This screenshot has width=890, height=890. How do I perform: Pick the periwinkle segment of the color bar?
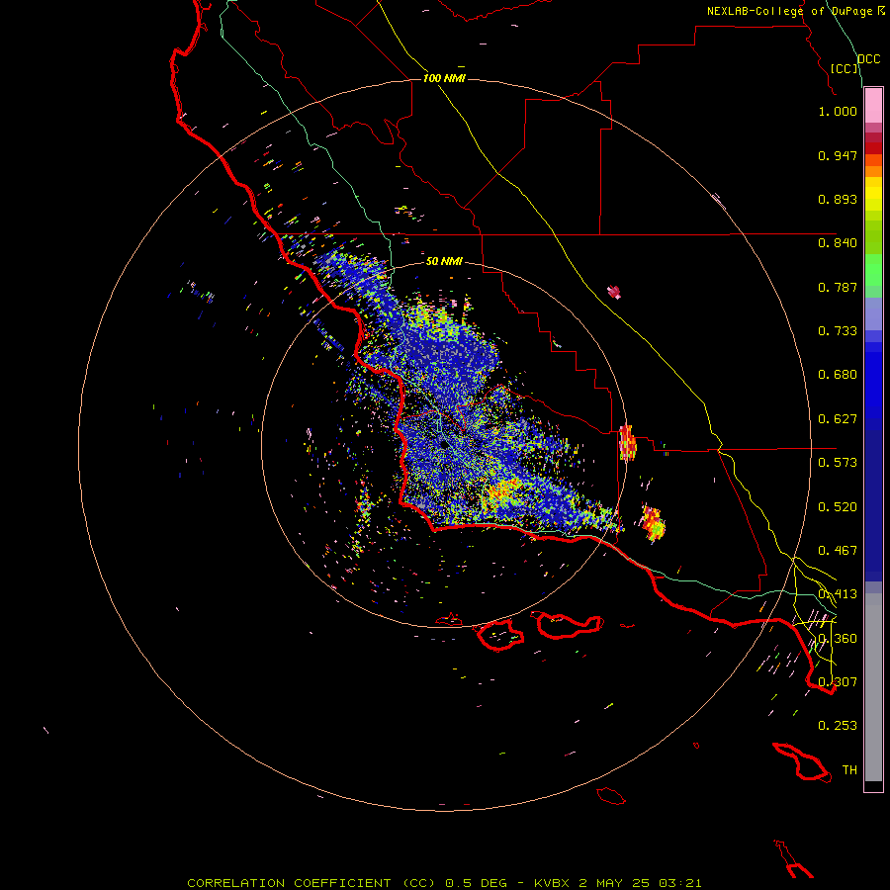pyautogui.click(x=873, y=314)
